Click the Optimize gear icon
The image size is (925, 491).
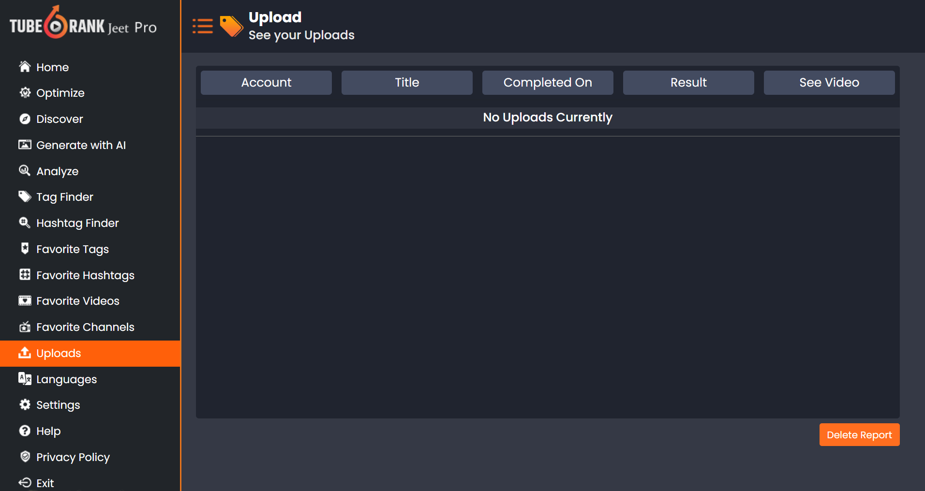[25, 93]
